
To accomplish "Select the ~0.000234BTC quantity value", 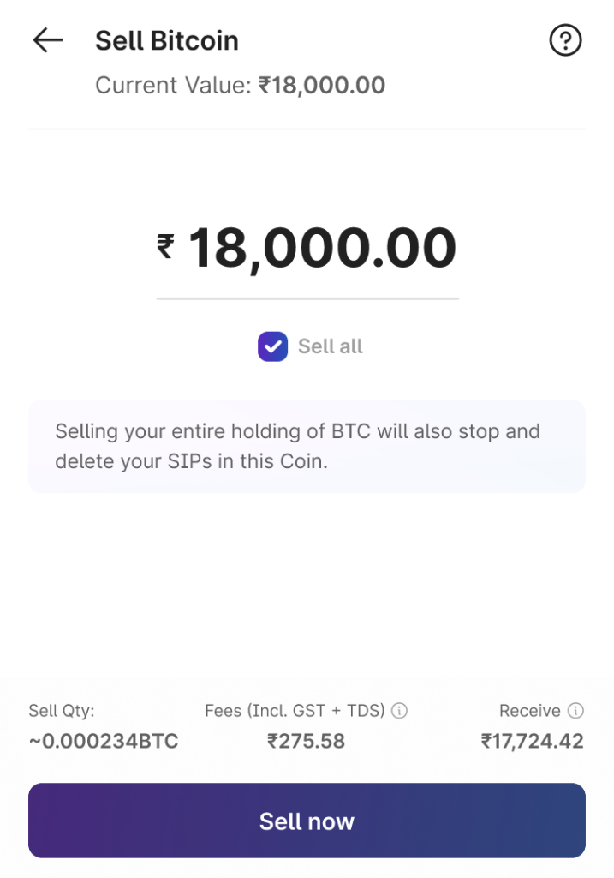I will 104,741.
